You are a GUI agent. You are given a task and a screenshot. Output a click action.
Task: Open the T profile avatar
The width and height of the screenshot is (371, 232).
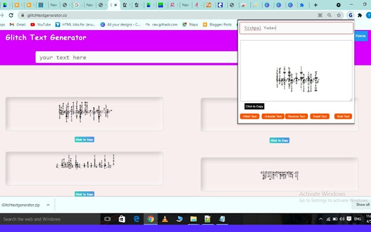tap(368, 15)
